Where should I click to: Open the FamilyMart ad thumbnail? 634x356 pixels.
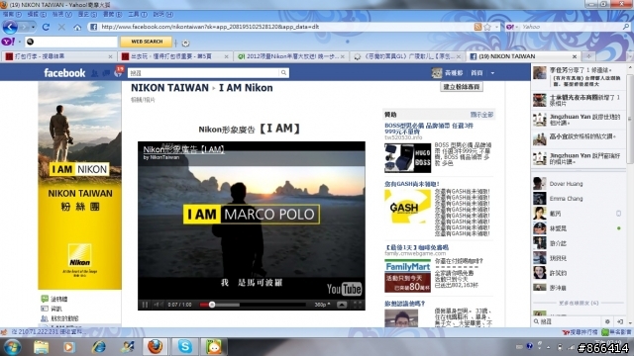pos(407,276)
